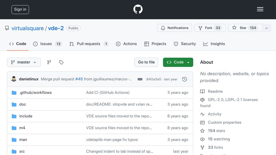Open the Projects tab

pos(155,44)
